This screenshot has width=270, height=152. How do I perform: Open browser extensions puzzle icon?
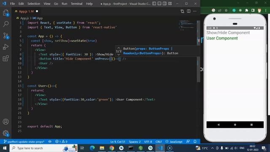tap(246, 11)
